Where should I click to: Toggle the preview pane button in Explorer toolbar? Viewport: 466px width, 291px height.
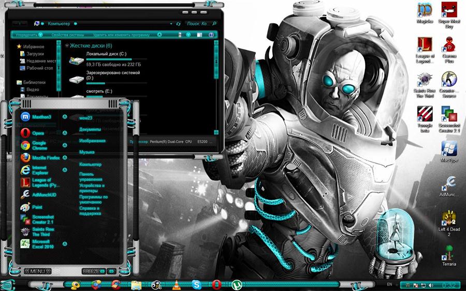pos(200,35)
